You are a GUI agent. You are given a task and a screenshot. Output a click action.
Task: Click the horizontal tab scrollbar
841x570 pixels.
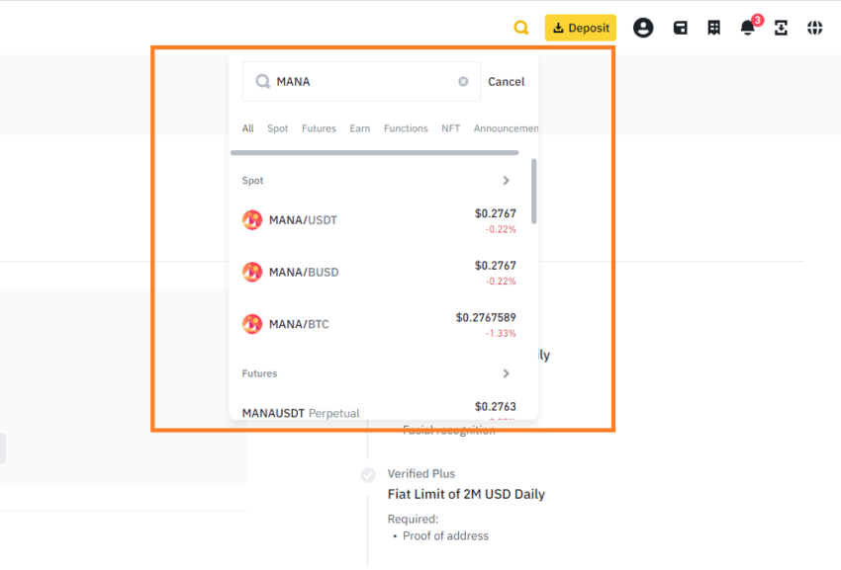tap(374, 153)
